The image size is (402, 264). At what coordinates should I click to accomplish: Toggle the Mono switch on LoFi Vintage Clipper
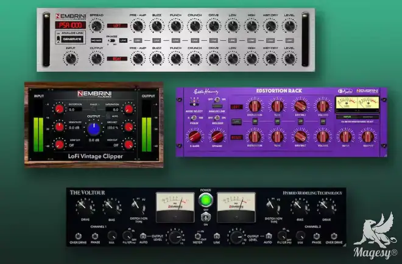click(x=108, y=116)
